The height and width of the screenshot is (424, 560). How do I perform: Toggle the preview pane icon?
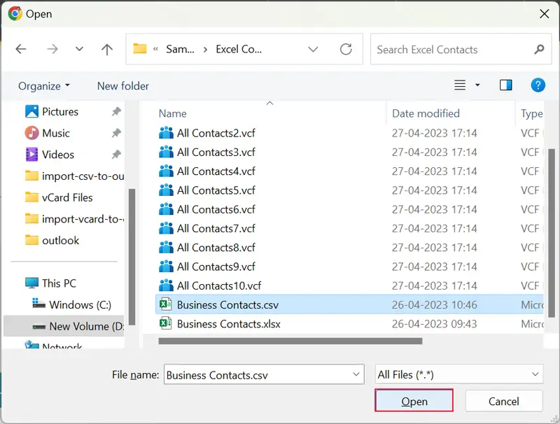(x=505, y=85)
